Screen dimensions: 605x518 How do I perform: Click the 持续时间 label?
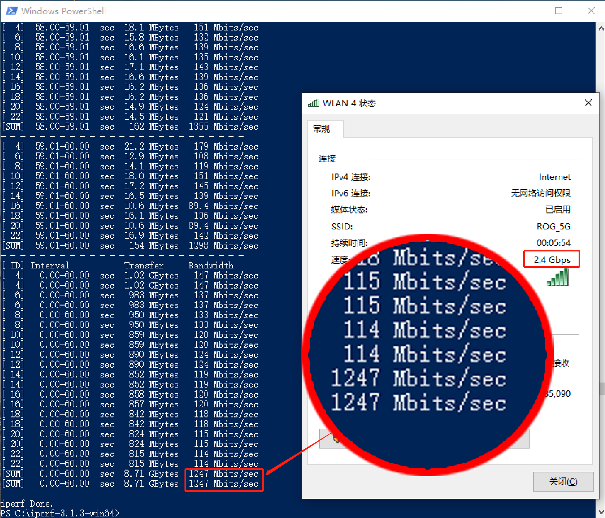pyautogui.click(x=349, y=243)
